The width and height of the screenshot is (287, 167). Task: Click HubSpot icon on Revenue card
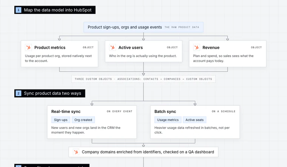click(197, 48)
